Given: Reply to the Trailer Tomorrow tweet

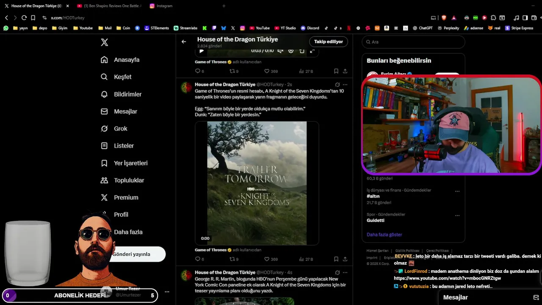Looking at the screenshot, I should [x=199, y=259].
